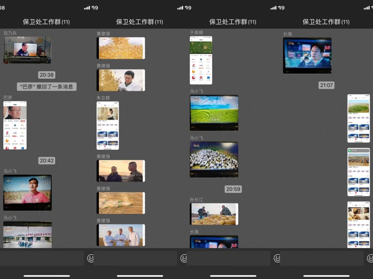Tap sender name 于英明
The image size is (373, 279).
196,33
